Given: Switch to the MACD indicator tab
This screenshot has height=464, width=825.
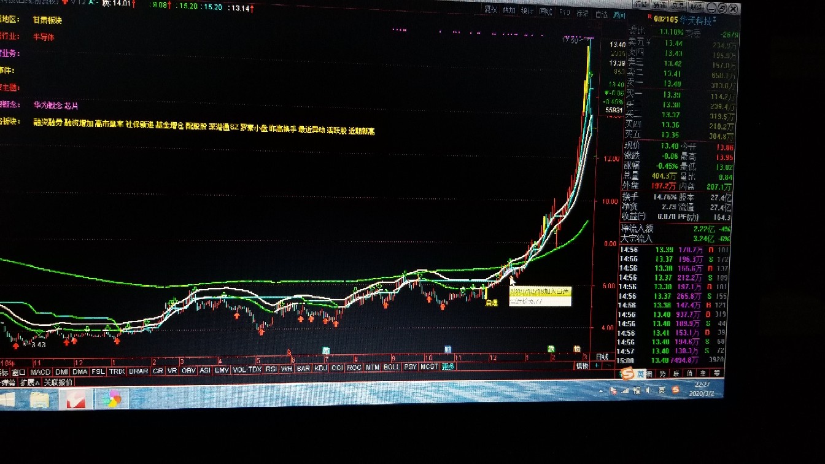Looking at the screenshot, I should click(x=41, y=371).
